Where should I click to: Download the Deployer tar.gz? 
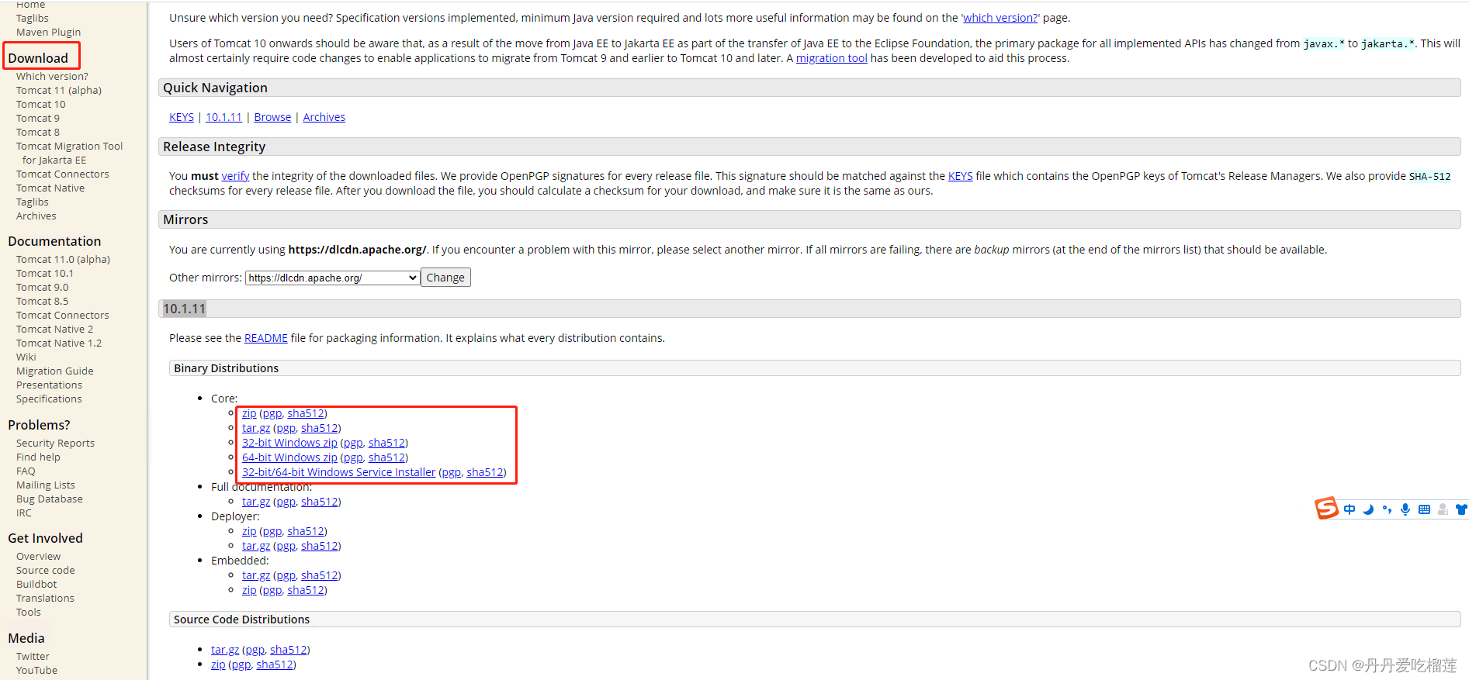[x=256, y=546]
